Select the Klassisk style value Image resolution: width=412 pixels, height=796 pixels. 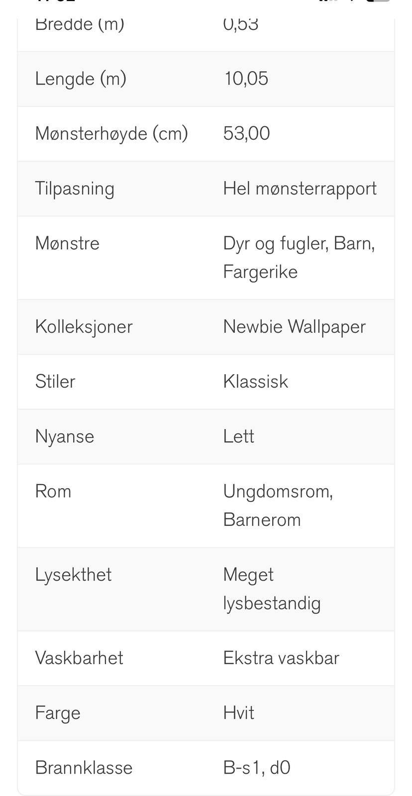[x=255, y=382]
